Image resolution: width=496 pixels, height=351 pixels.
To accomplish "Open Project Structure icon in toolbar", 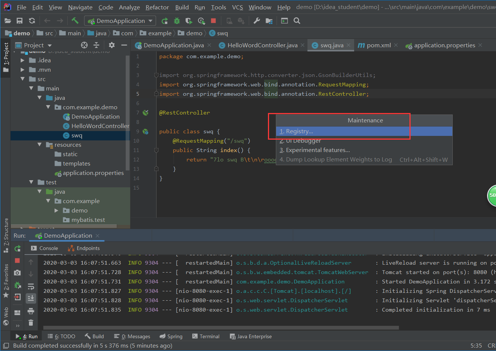I will point(269,21).
